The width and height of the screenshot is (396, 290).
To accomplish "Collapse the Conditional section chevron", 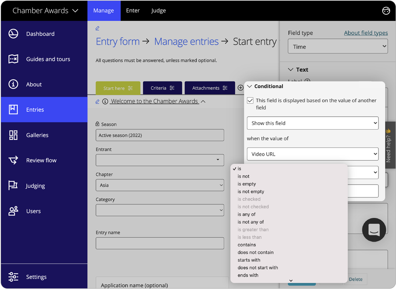I will coord(249,86).
